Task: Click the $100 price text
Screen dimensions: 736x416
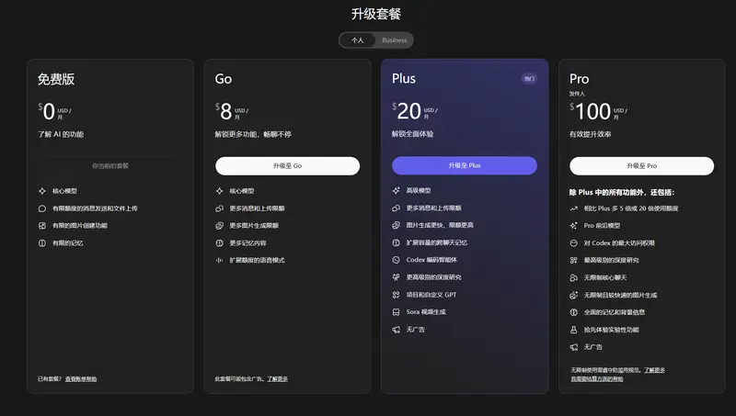Action: (591, 112)
